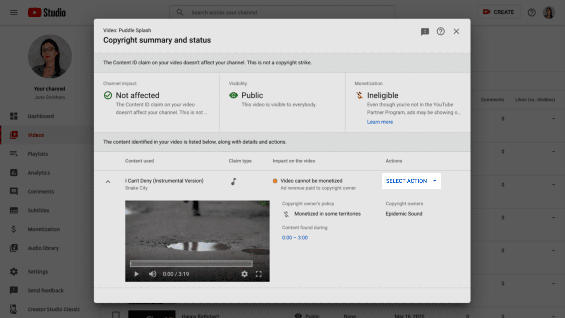The height and width of the screenshot is (318, 565).
Task: Click the Analytics chart icon
Action: [14, 173]
